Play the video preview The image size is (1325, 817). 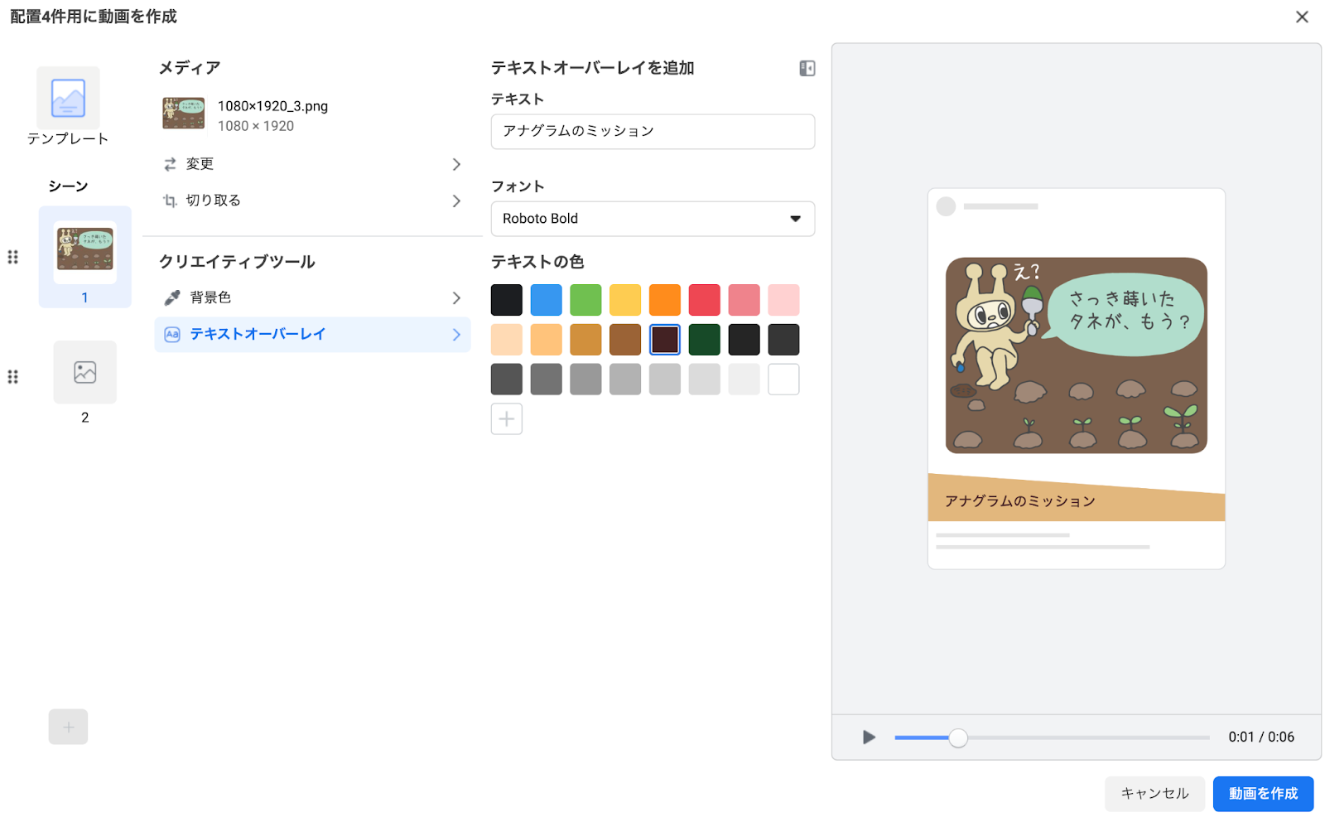(x=868, y=737)
